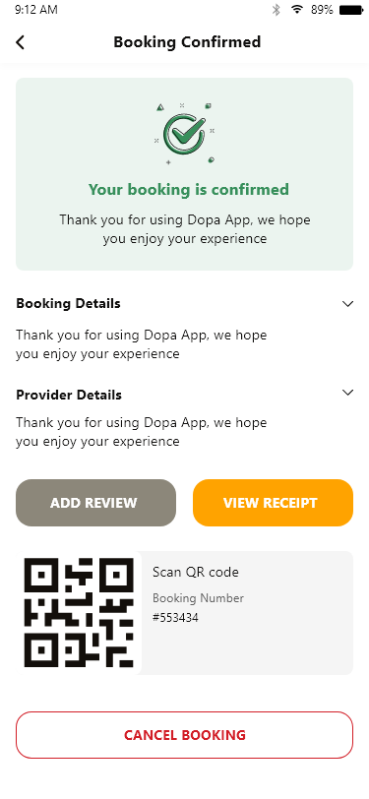Select the Booking Details heading
Image resolution: width=369 pixels, height=799 pixels.
(x=68, y=304)
